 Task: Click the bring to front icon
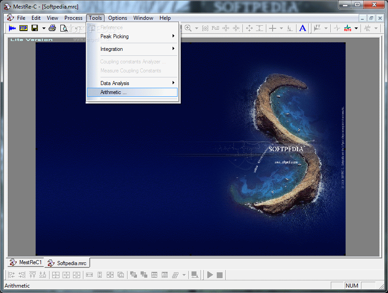coord(134,275)
